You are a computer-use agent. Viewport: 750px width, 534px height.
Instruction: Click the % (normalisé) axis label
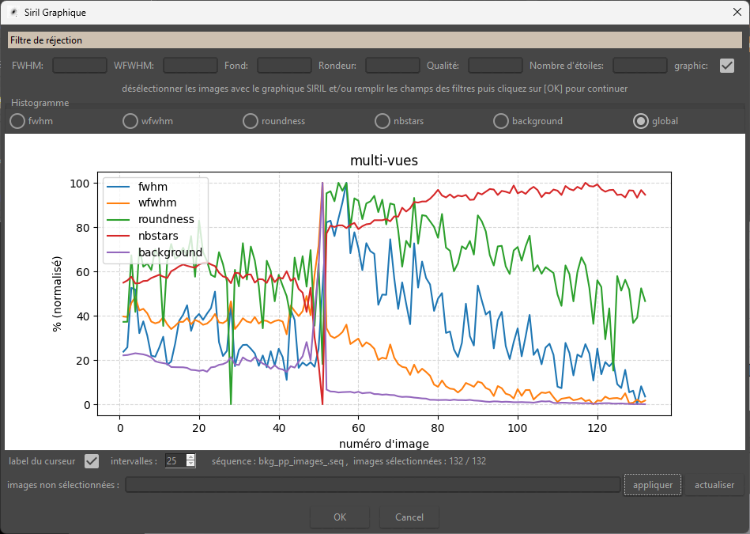pyautogui.click(x=57, y=294)
